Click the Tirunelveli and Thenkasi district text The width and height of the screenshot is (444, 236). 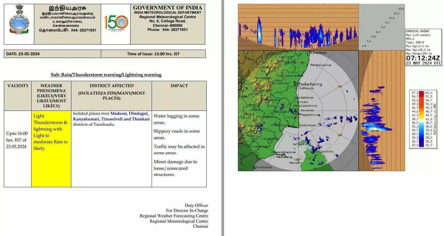coord(125,119)
